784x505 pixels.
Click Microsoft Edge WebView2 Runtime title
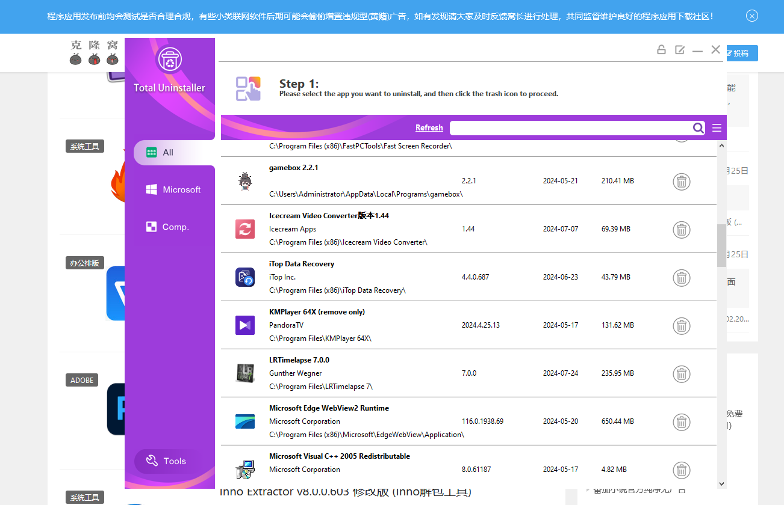(x=329, y=408)
